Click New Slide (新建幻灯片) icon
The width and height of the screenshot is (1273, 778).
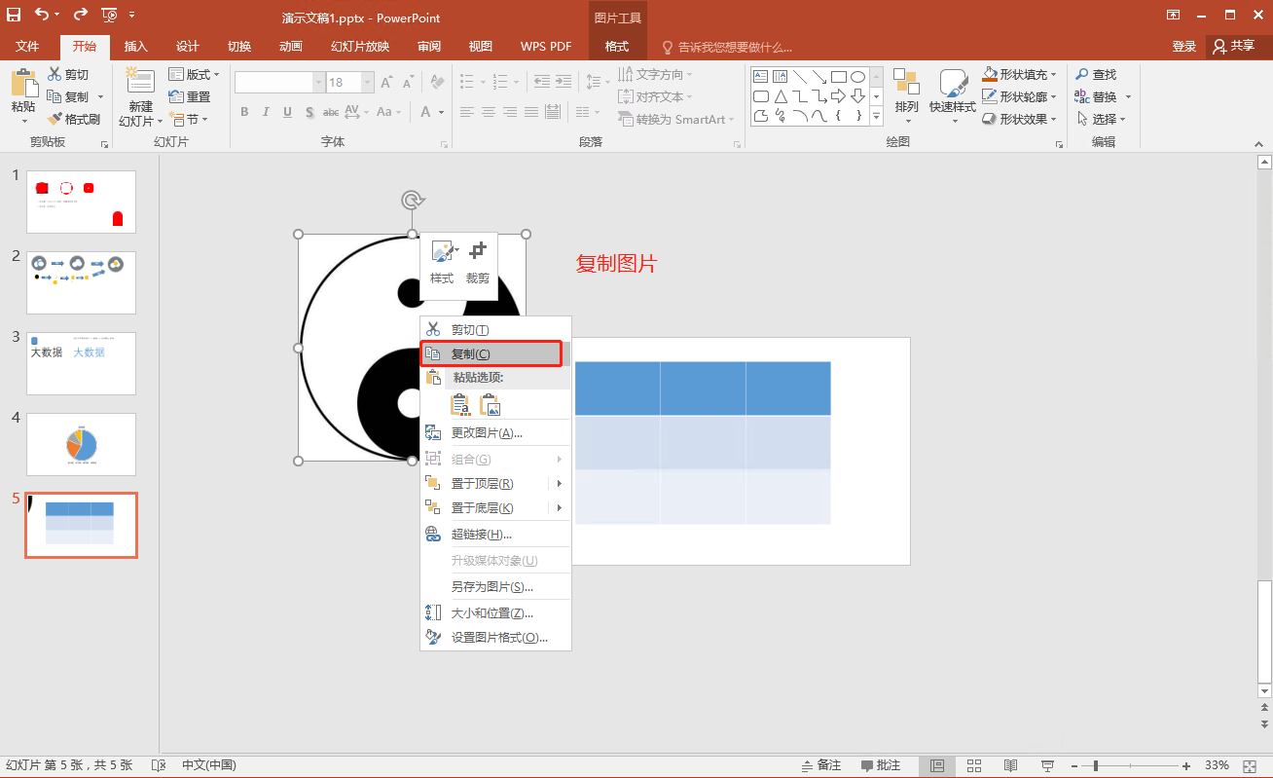coord(140,82)
